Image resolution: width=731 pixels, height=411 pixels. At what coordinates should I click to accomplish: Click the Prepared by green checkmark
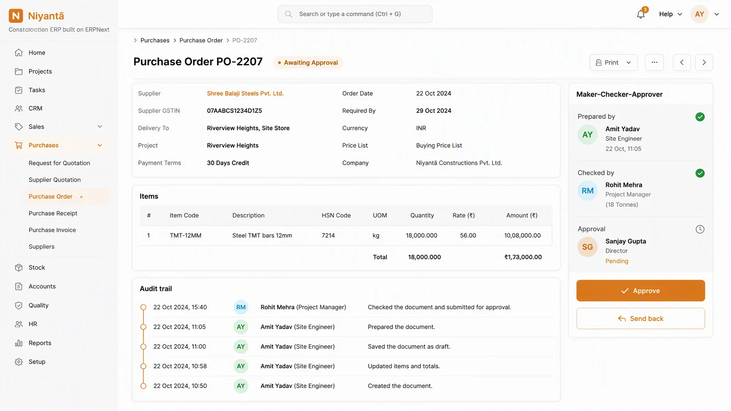[700, 117]
